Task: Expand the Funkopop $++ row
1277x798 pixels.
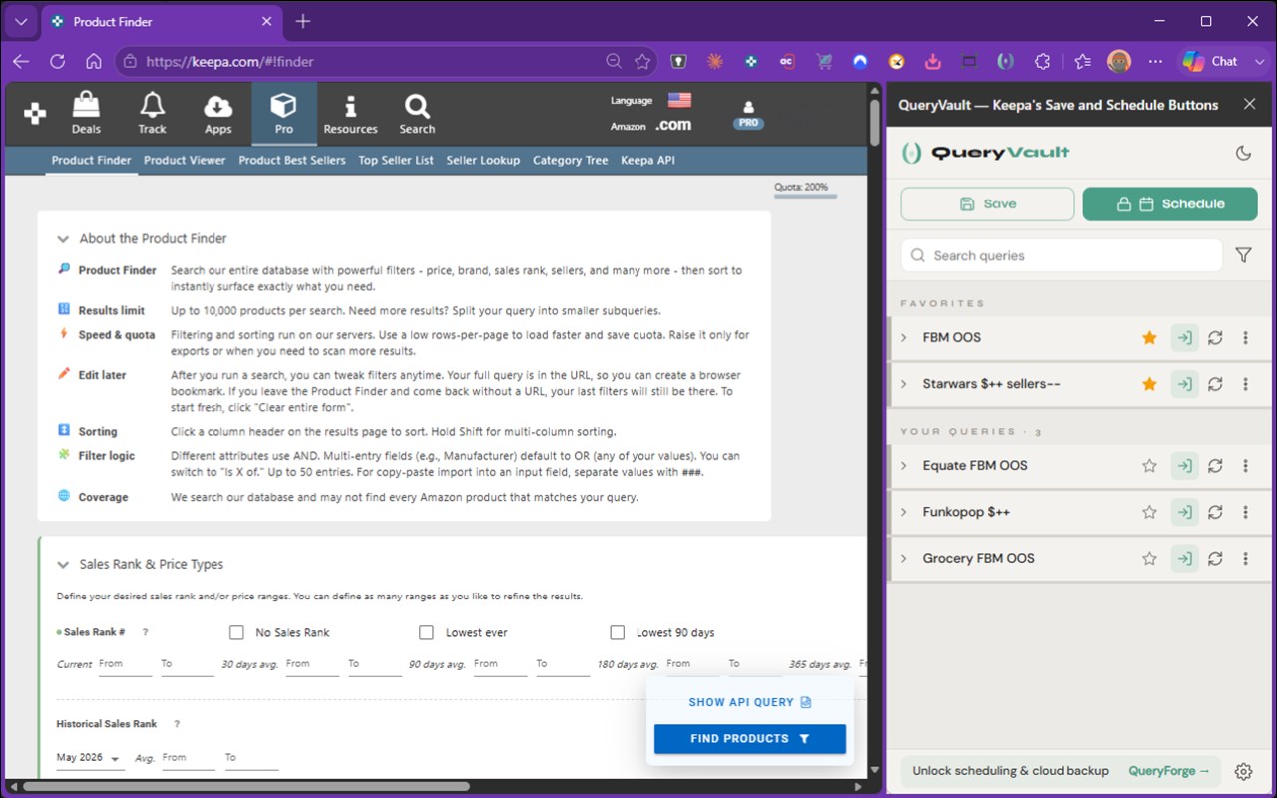Action: coord(904,512)
